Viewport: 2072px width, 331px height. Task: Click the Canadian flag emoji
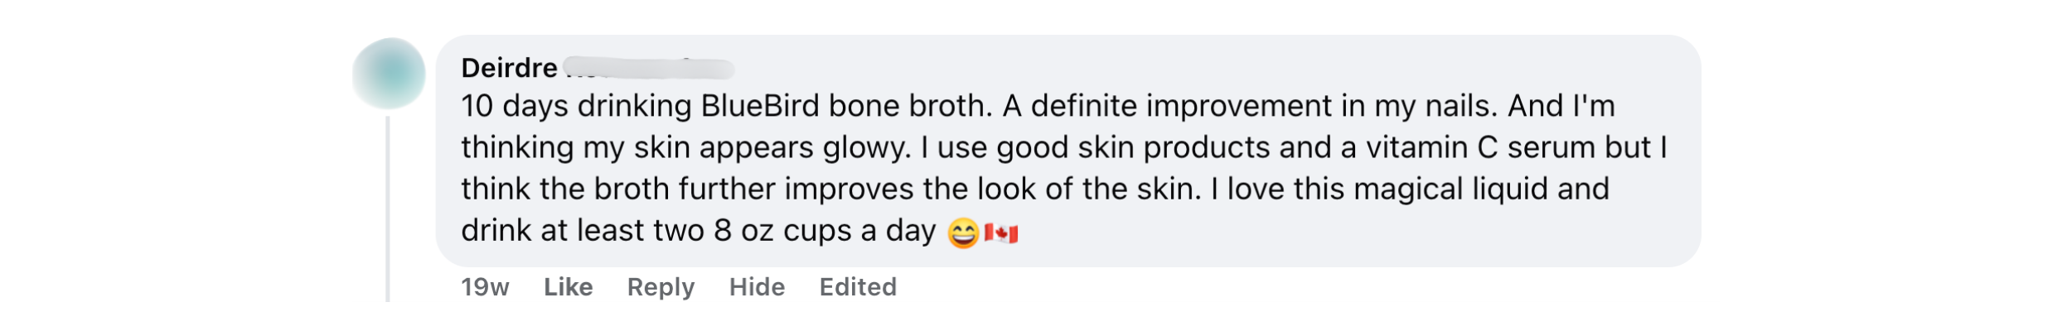pos(1001,233)
